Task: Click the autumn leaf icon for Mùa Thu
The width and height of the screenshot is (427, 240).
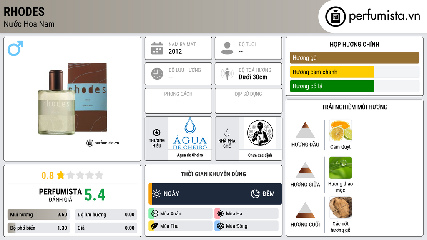Action: 155,226
